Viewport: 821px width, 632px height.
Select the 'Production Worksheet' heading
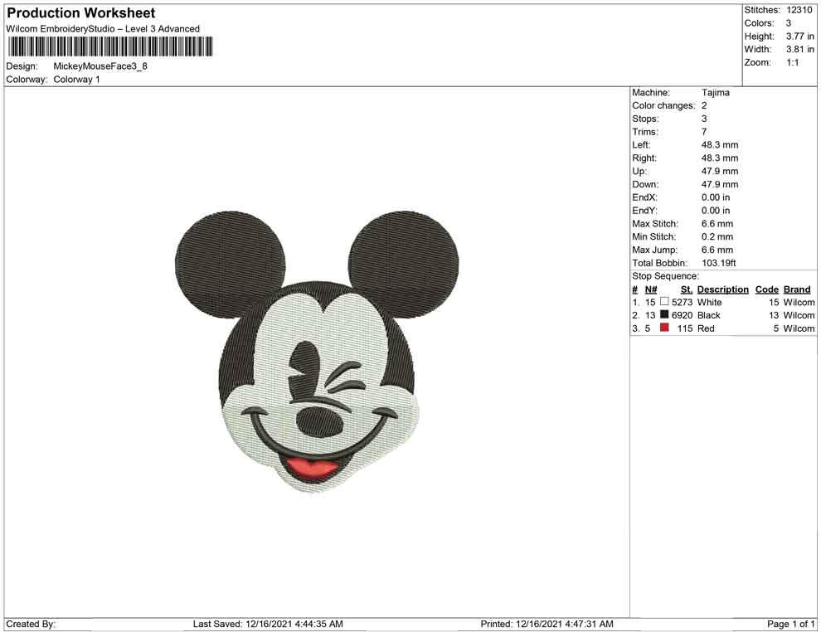81,13
